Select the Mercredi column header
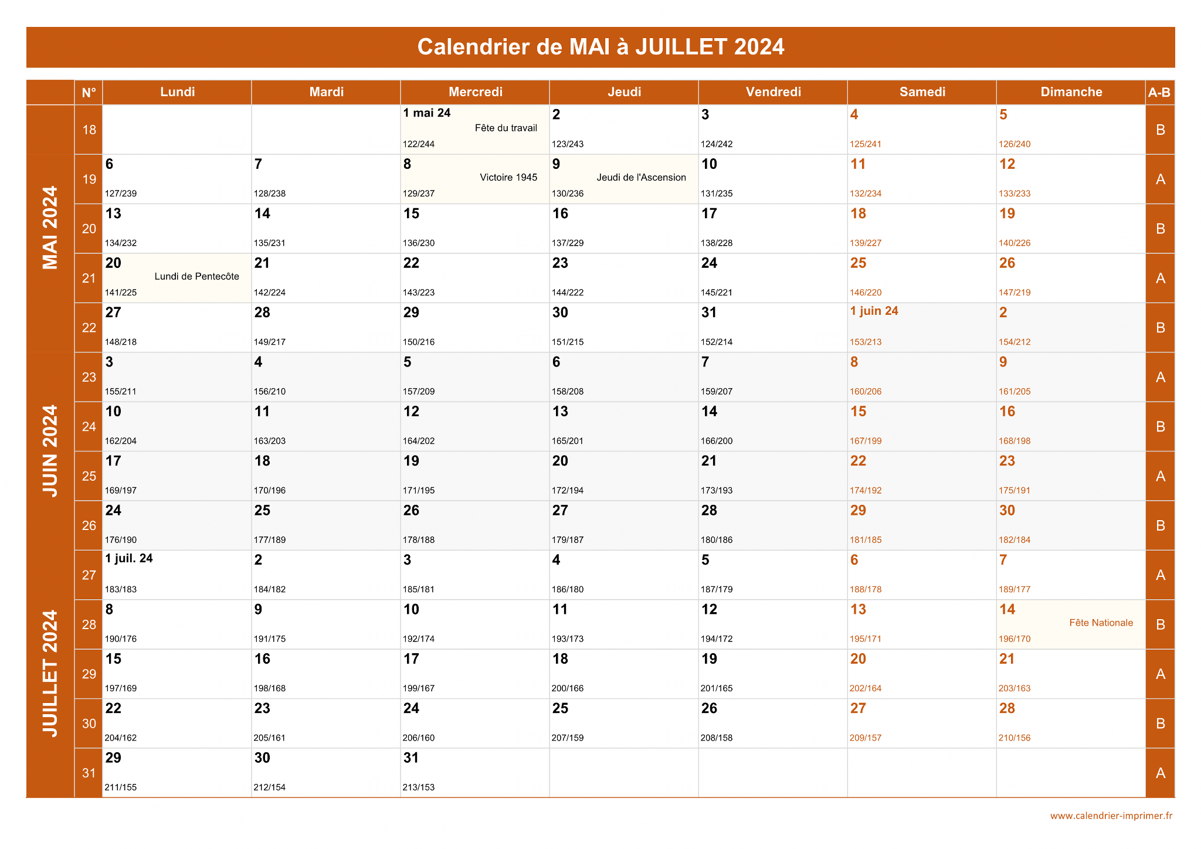 click(x=475, y=92)
